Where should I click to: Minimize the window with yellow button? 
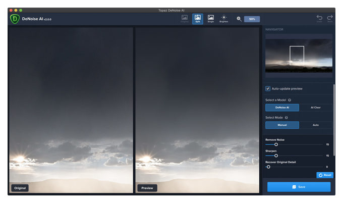(16, 10)
